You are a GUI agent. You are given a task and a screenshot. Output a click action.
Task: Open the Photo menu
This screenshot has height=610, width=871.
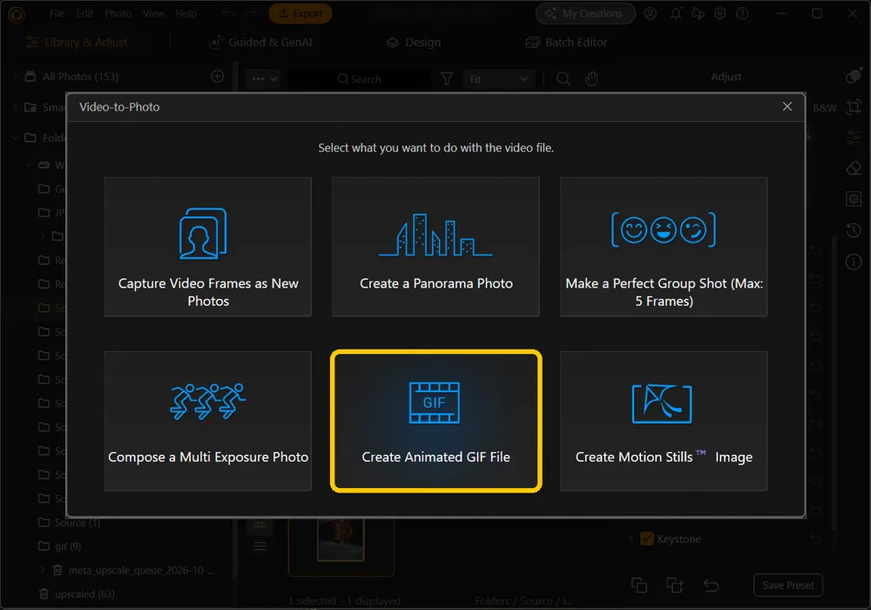click(118, 13)
